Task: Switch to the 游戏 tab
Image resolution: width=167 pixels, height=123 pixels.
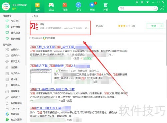Action: pyautogui.click(x=51, y=7)
